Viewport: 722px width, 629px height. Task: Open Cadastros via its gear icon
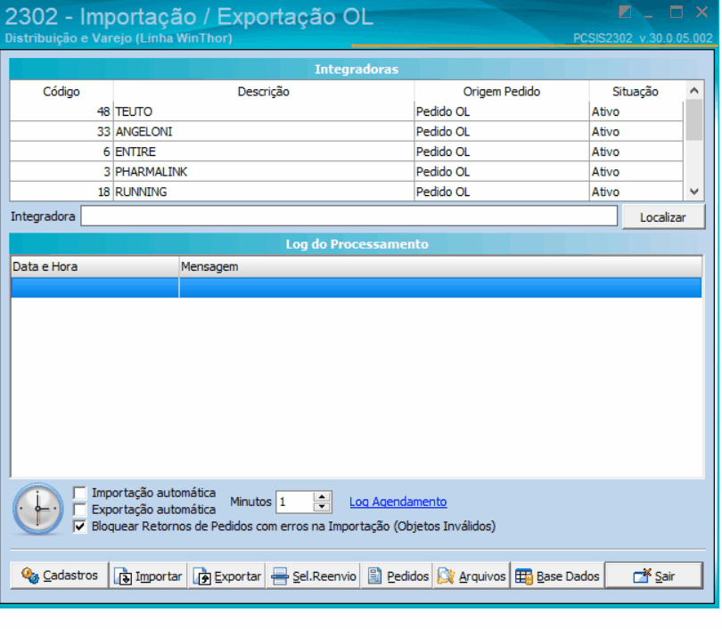[30, 576]
